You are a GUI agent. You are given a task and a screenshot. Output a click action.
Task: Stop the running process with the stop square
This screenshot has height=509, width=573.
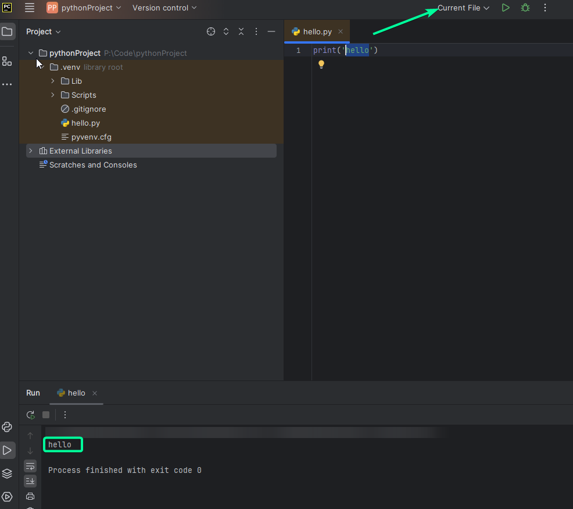tap(45, 415)
